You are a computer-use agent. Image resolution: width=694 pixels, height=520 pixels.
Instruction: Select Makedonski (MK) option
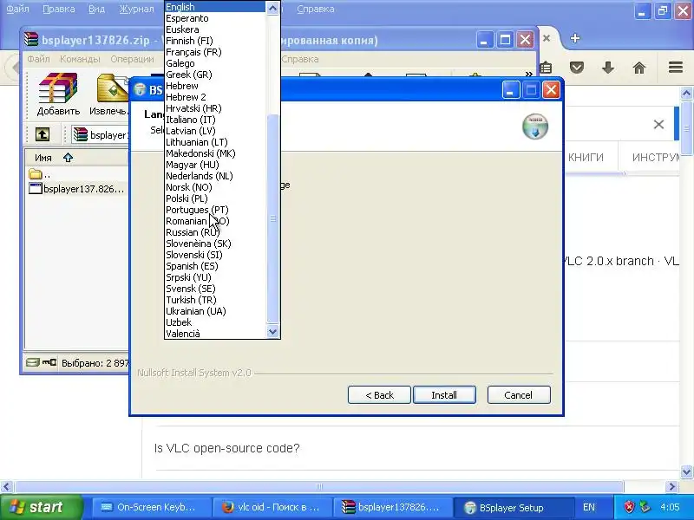[x=215, y=153]
